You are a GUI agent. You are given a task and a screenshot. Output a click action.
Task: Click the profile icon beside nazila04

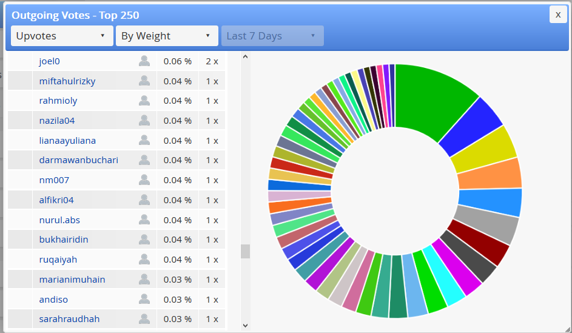click(144, 120)
